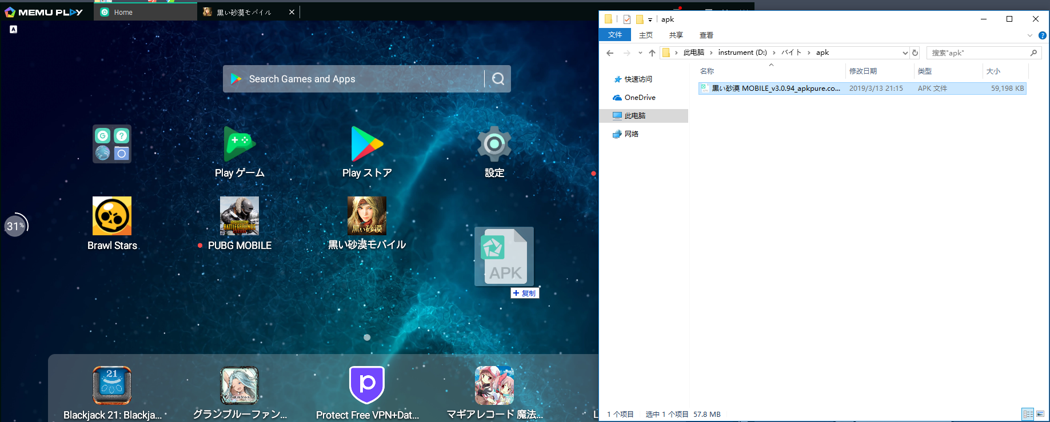Open the 文件 menu in Explorer

point(615,35)
